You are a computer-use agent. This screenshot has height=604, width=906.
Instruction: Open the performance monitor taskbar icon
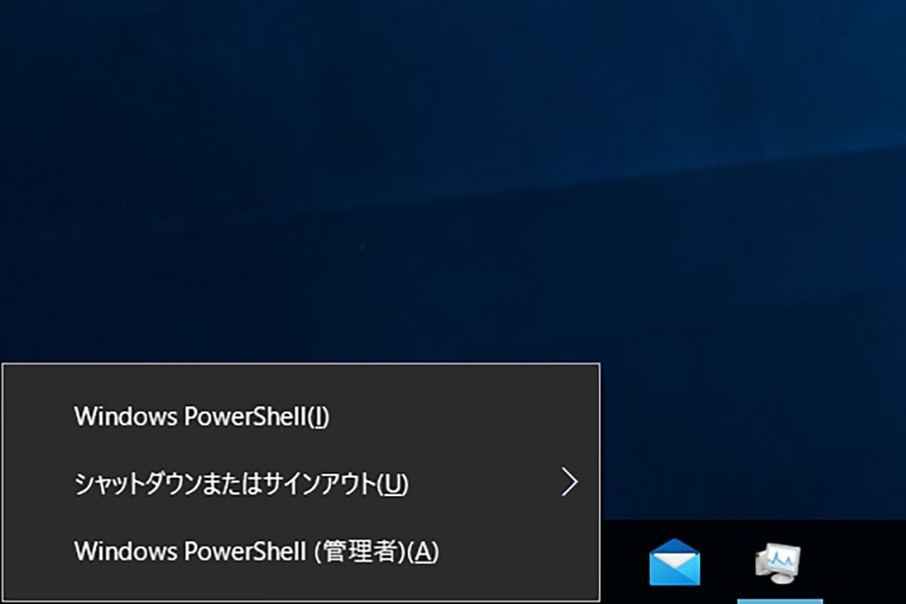click(778, 563)
